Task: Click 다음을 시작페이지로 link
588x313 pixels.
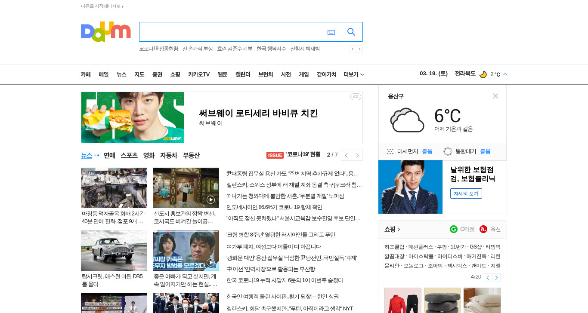Action: [x=102, y=6]
